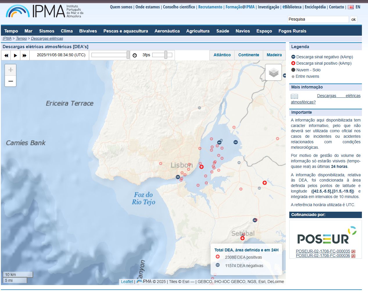Select the Continente region view
This screenshot has height=292, width=368.
[x=248, y=55]
